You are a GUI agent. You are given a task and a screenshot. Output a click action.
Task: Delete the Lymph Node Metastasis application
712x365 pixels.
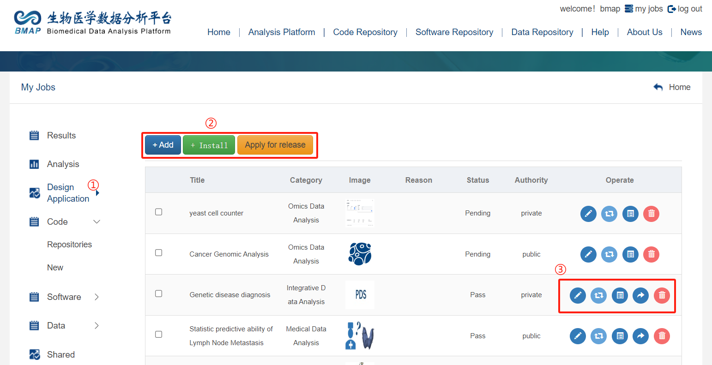[x=662, y=336]
